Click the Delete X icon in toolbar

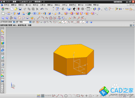point(37,9)
